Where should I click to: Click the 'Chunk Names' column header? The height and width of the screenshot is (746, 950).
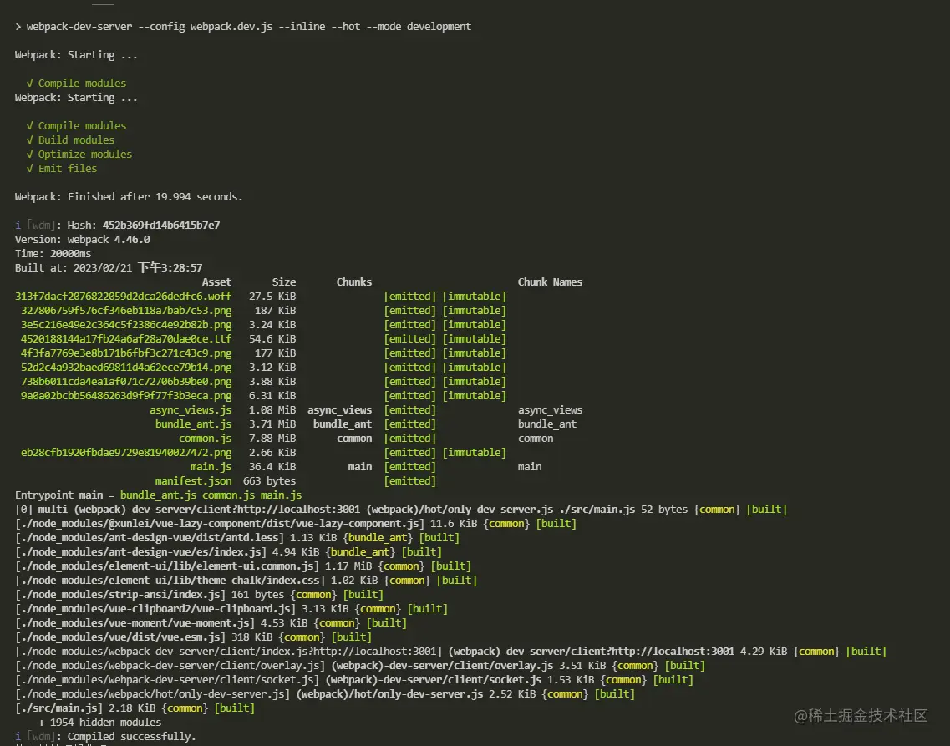[x=550, y=282]
